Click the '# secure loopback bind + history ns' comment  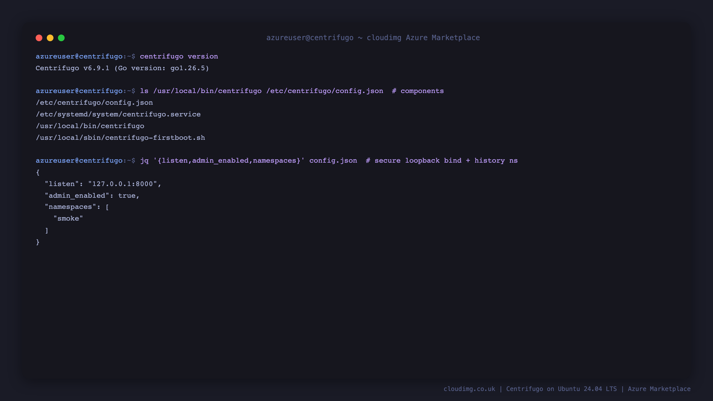pyautogui.click(x=442, y=160)
